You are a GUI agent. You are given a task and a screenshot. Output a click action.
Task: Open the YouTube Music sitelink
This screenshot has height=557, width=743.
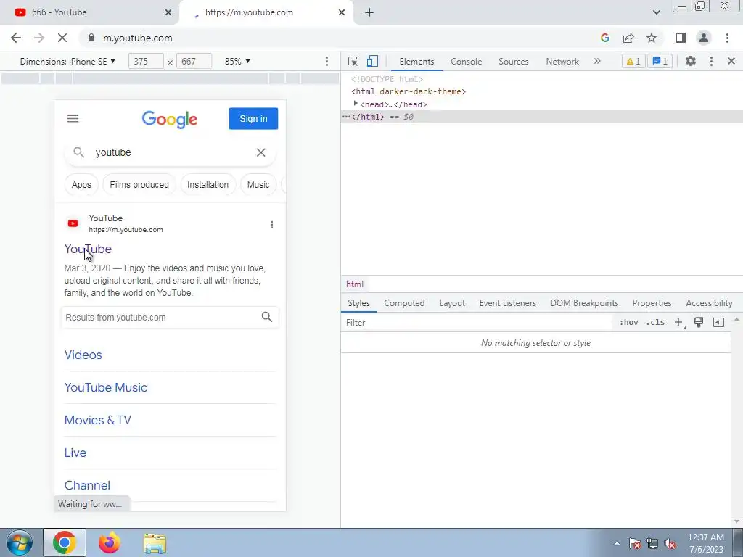(x=106, y=387)
